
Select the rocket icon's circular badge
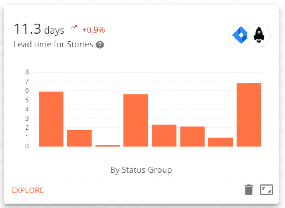(259, 35)
